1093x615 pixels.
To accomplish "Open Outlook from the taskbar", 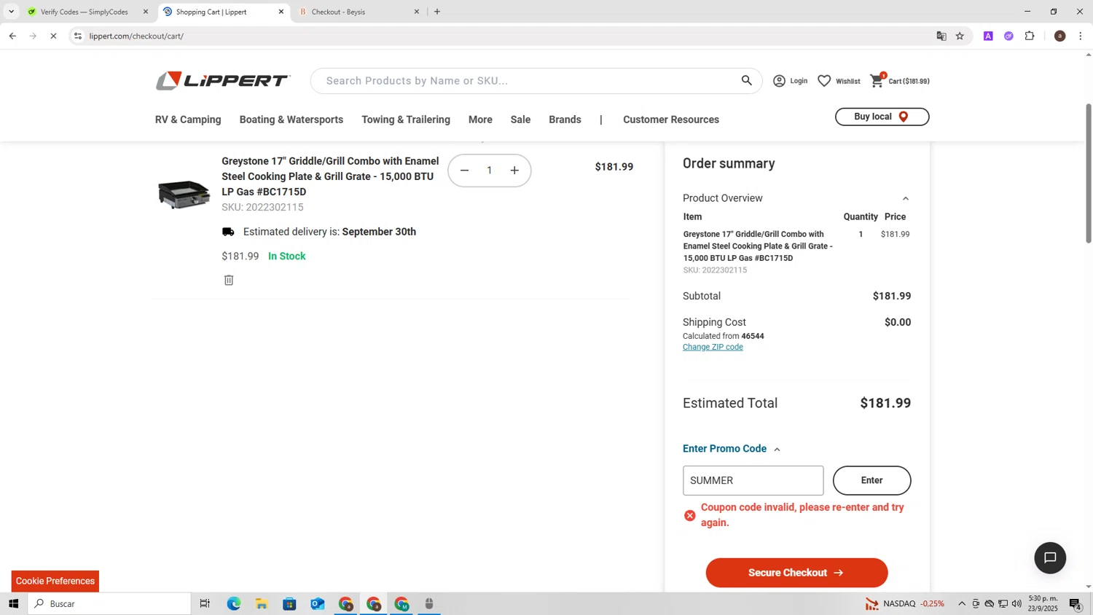I will (x=317, y=603).
